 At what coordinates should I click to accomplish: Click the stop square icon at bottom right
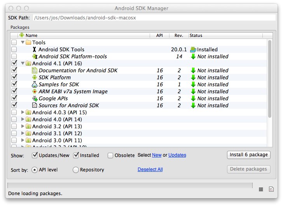(x=261, y=189)
